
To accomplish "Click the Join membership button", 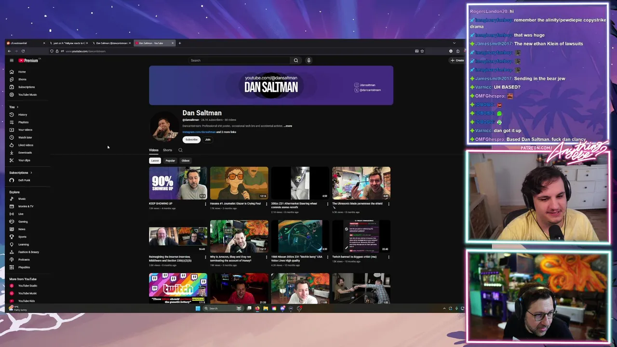I will tap(208, 140).
